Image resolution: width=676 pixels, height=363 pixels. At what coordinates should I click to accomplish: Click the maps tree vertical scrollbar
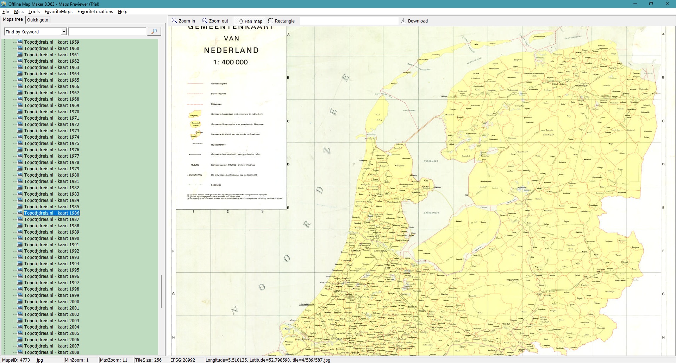(161, 291)
